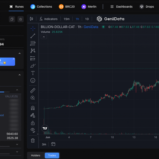Open the horizontal lines drawing tool
The height and width of the screenshot is (159, 159).
click(33, 43)
